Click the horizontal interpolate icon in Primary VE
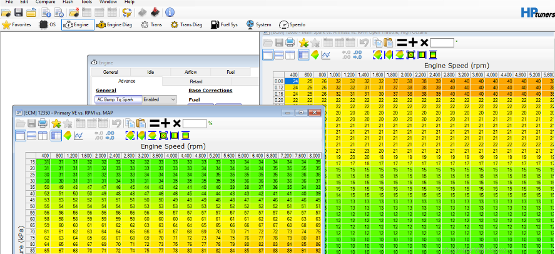555x254 pixels. click(x=141, y=136)
